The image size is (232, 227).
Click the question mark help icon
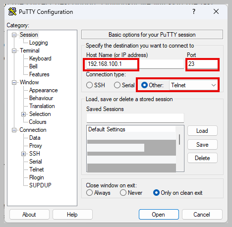(x=194, y=11)
